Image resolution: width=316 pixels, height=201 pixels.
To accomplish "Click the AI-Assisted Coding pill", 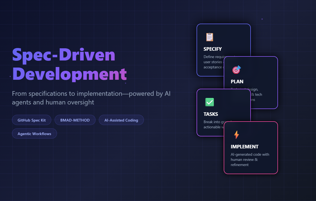I will (121, 120).
